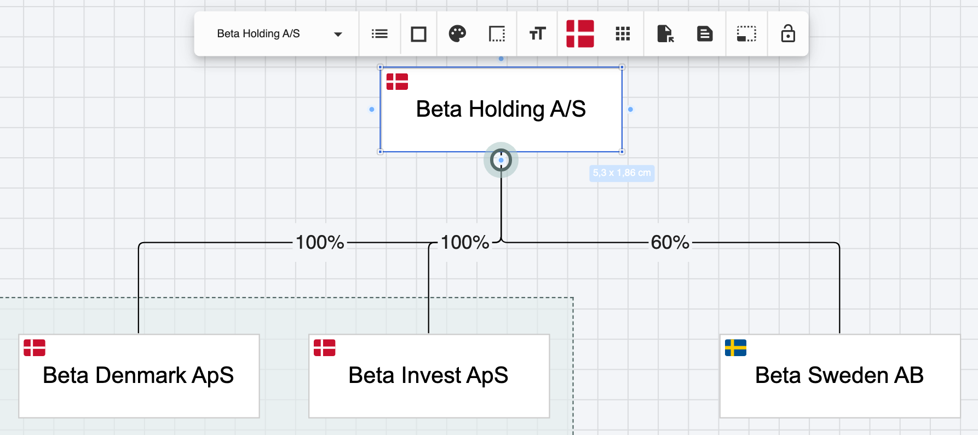Click the 100% label above Beta Invest
Image resolution: width=978 pixels, height=435 pixels.
point(465,242)
